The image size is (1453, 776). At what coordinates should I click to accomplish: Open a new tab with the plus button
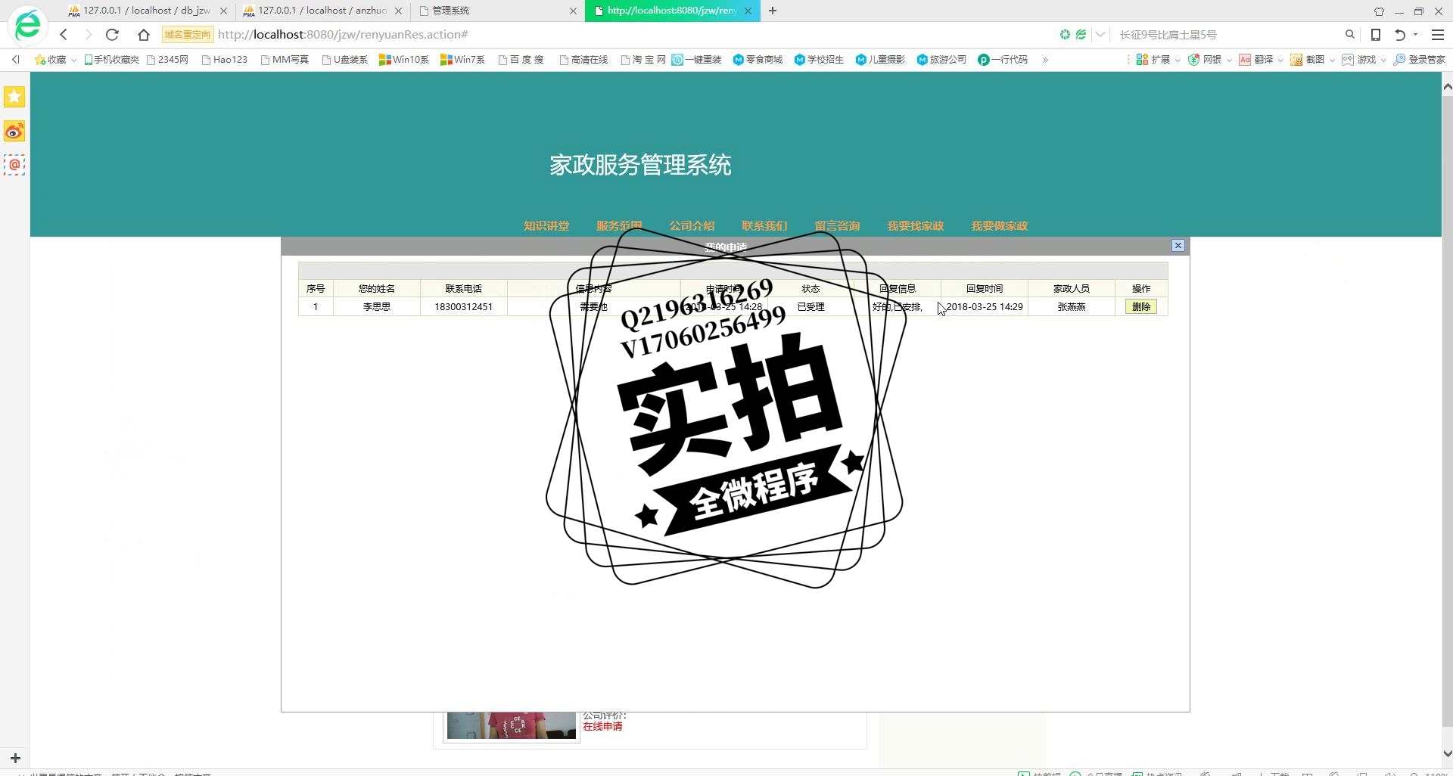click(773, 11)
